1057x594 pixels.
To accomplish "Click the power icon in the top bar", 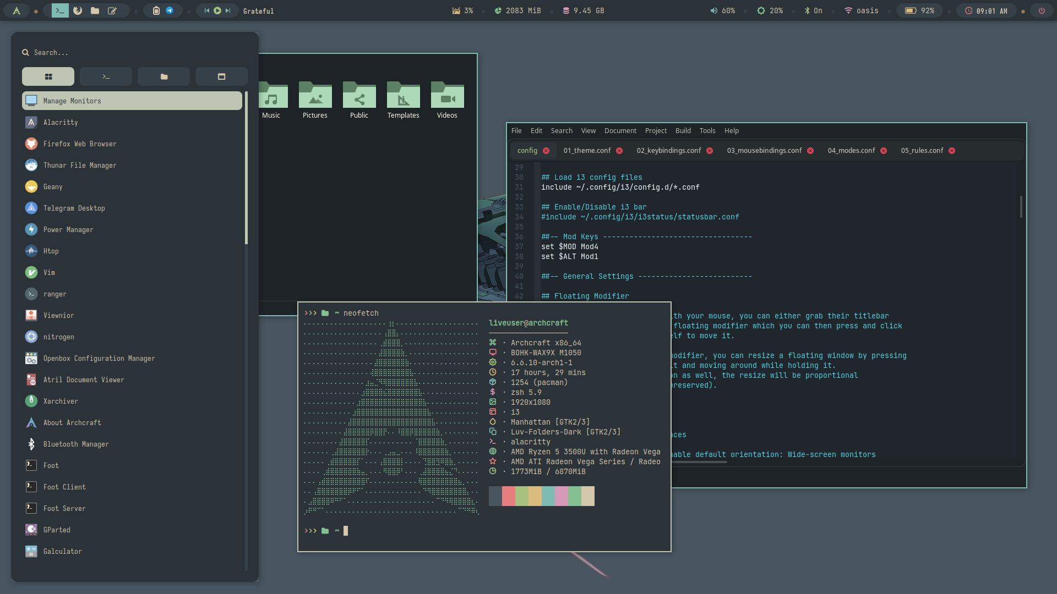I will click(x=1042, y=10).
